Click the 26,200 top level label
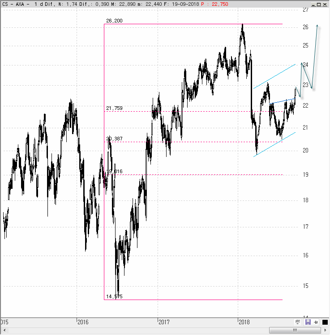330x335 pixels. pos(114,21)
